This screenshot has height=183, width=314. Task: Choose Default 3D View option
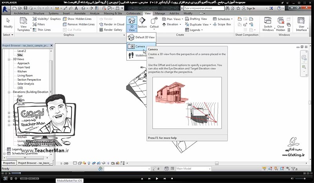coord(141,37)
